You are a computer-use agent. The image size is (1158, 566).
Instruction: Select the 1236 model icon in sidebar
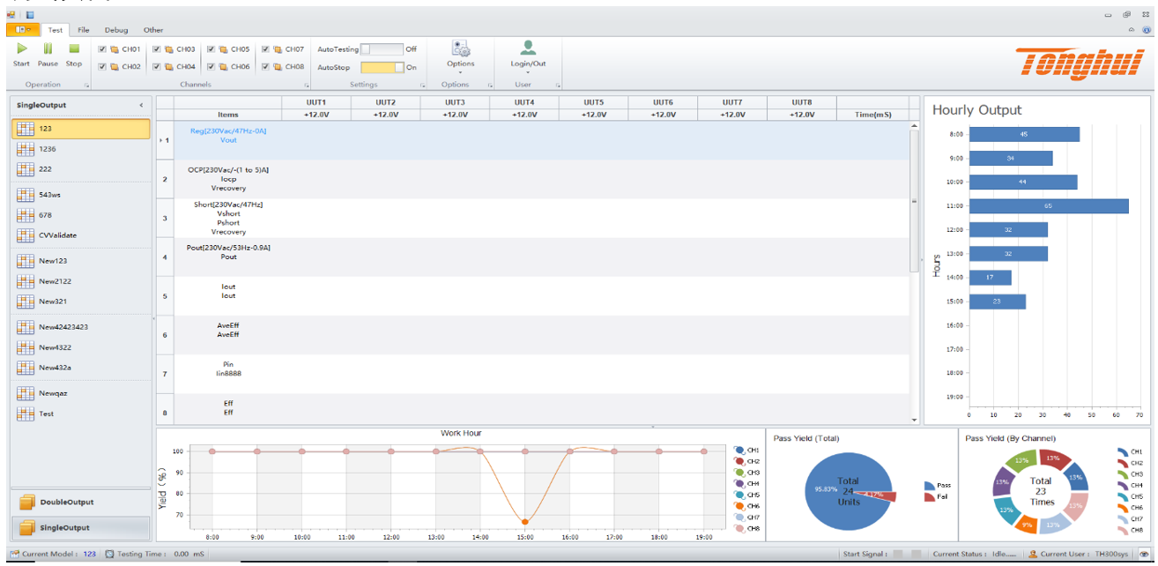(x=26, y=149)
